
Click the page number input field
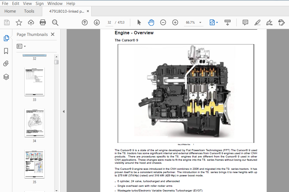[x=109, y=22]
